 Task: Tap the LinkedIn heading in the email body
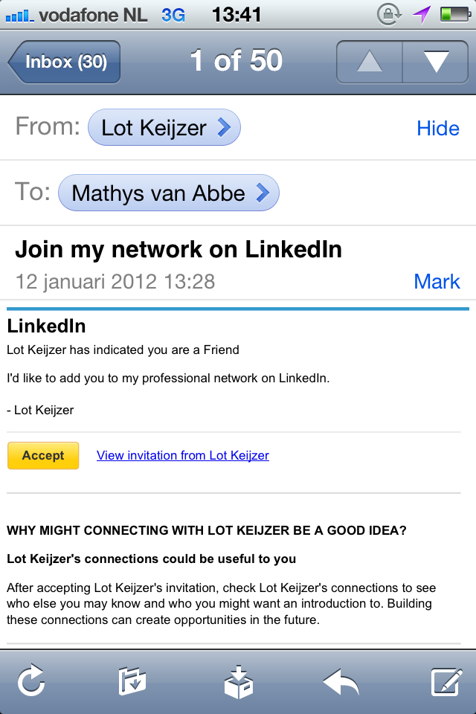(46, 326)
